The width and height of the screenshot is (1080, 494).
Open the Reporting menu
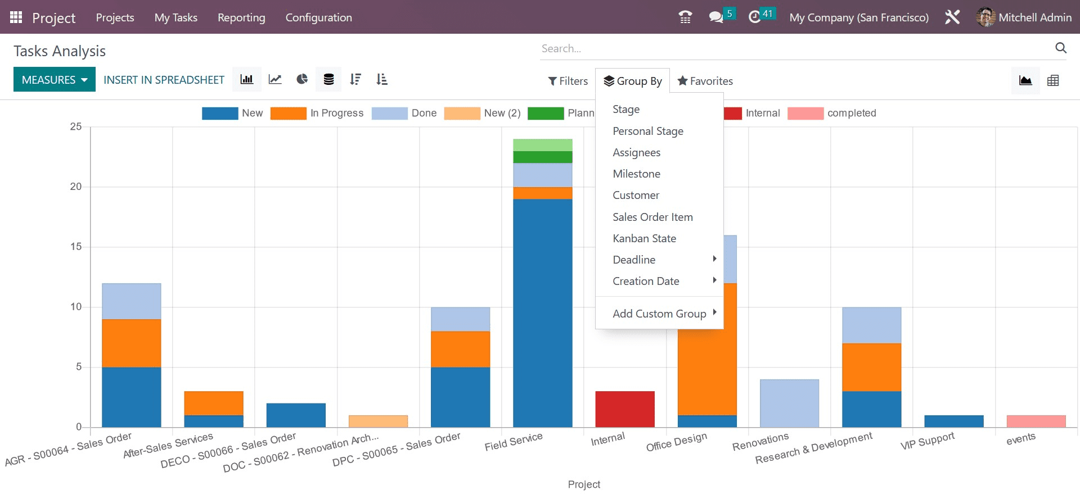241,17
